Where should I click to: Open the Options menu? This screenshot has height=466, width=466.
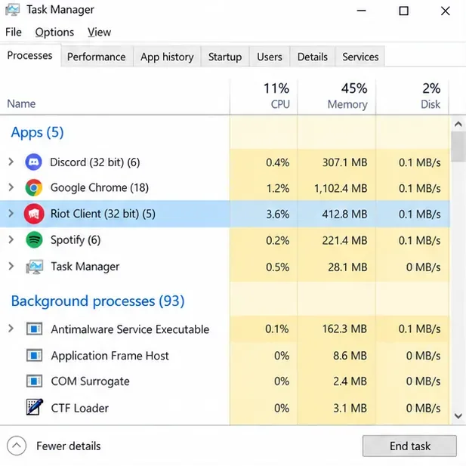click(x=54, y=32)
